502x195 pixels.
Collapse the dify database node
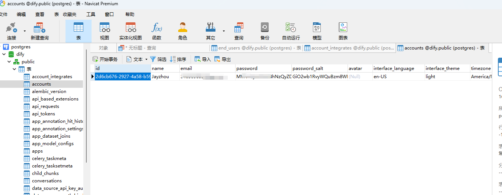click(x=4, y=54)
